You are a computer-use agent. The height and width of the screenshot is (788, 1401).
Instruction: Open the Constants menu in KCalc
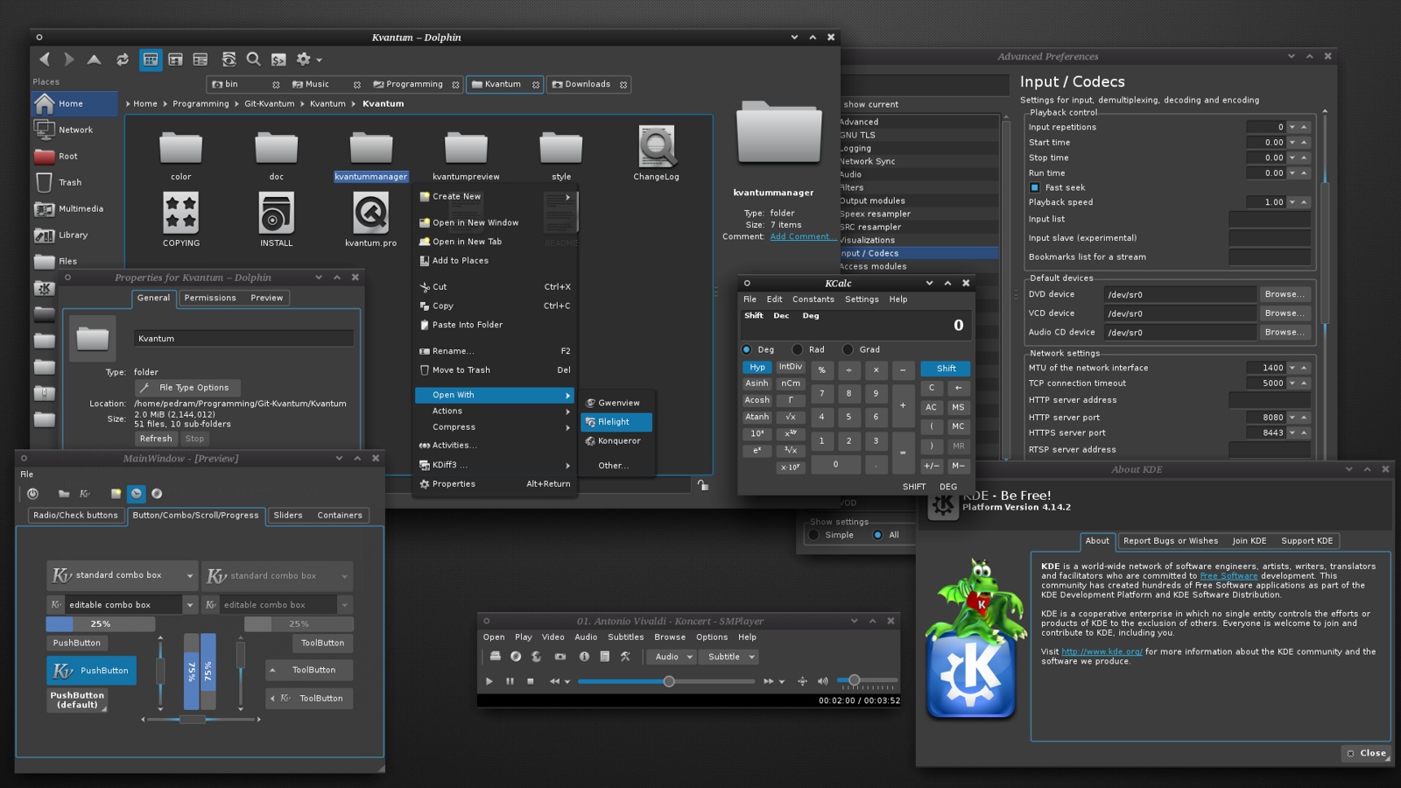tap(813, 299)
